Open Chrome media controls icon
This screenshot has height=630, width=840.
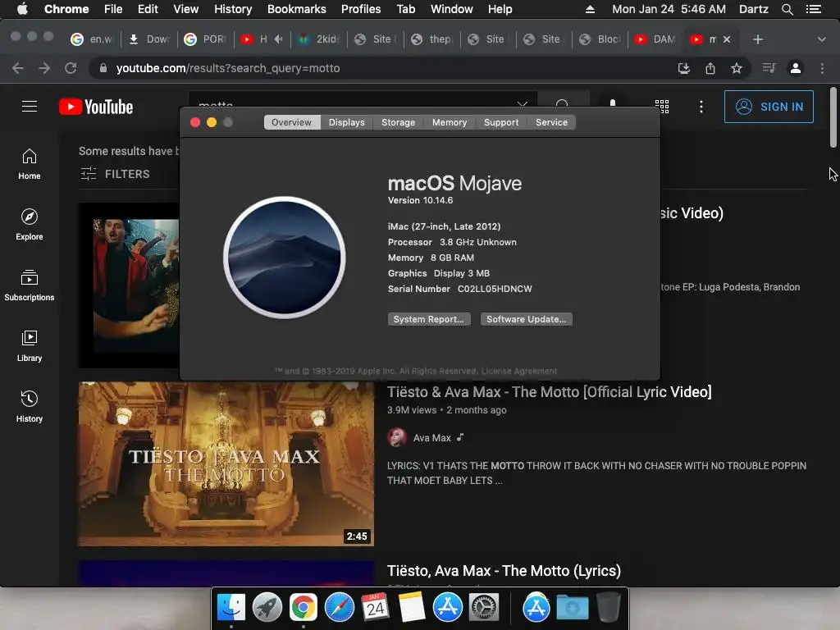point(769,68)
